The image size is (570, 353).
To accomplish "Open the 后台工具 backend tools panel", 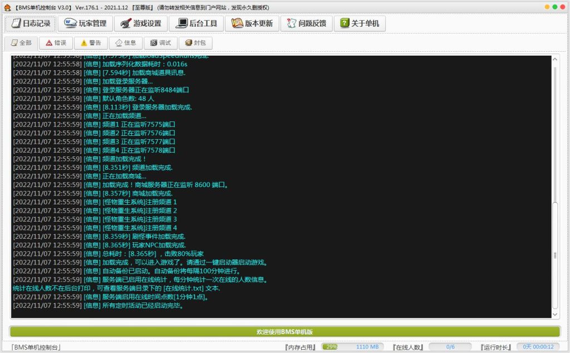I will [x=198, y=23].
